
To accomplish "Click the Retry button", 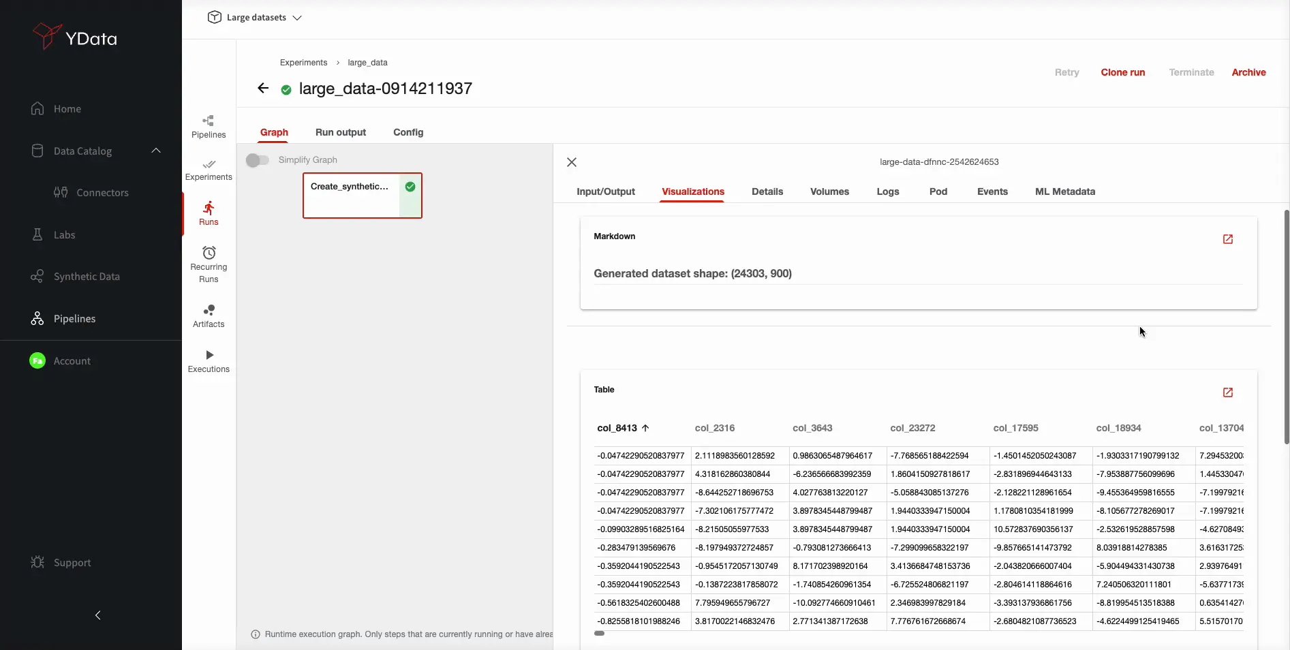I will point(1066,72).
